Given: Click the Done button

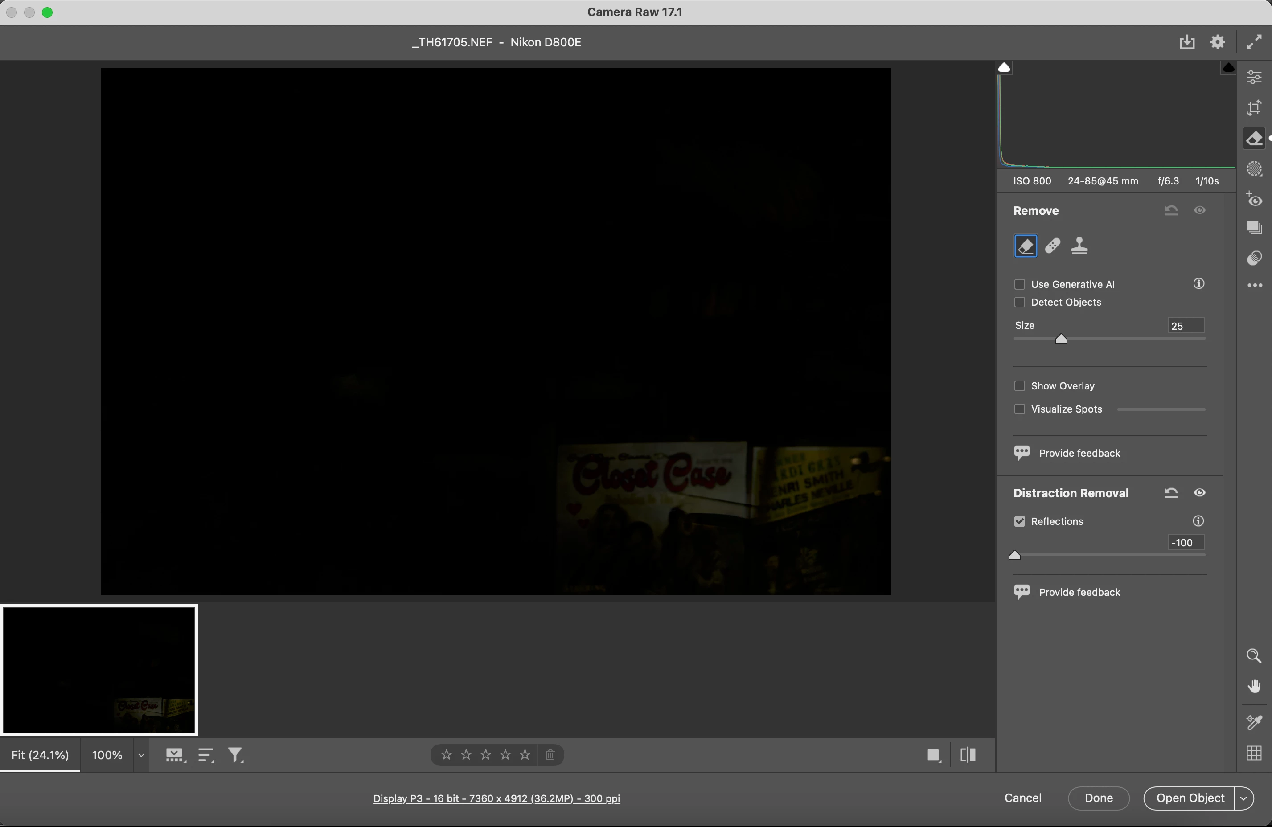Looking at the screenshot, I should tap(1098, 798).
